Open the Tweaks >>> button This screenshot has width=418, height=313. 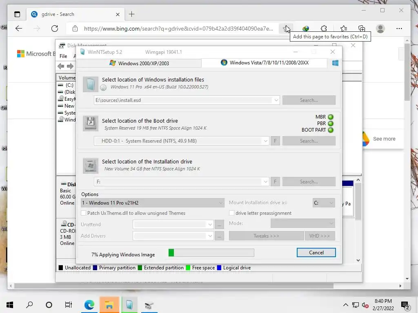266,236
